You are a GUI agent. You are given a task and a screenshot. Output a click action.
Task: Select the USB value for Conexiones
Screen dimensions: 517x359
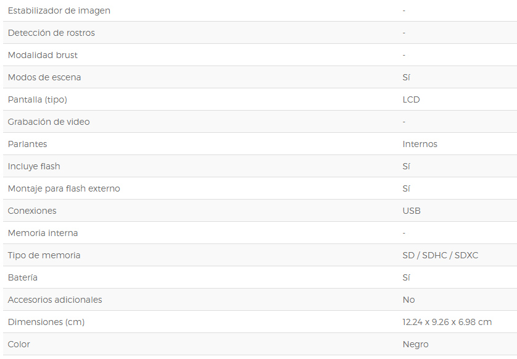pyautogui.click(x=412, y=211)
